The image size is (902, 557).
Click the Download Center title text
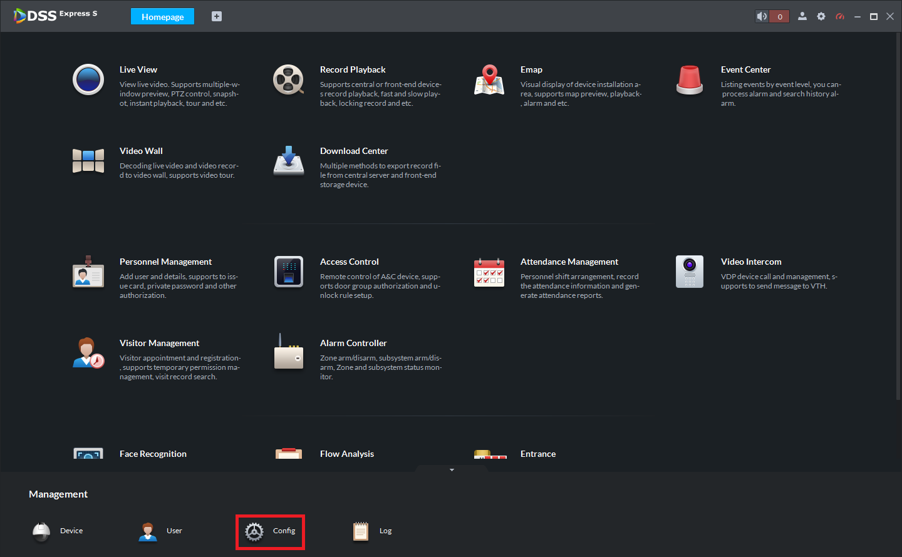click(354, 151)
